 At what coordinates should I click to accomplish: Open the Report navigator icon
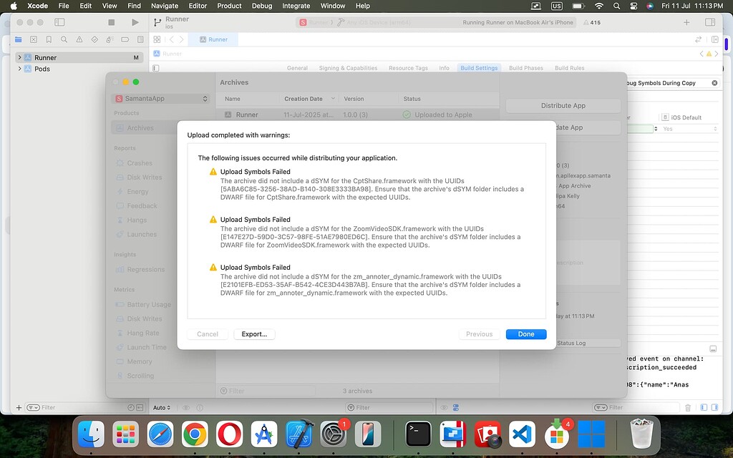pyautogui.click(x=140, y=40)
